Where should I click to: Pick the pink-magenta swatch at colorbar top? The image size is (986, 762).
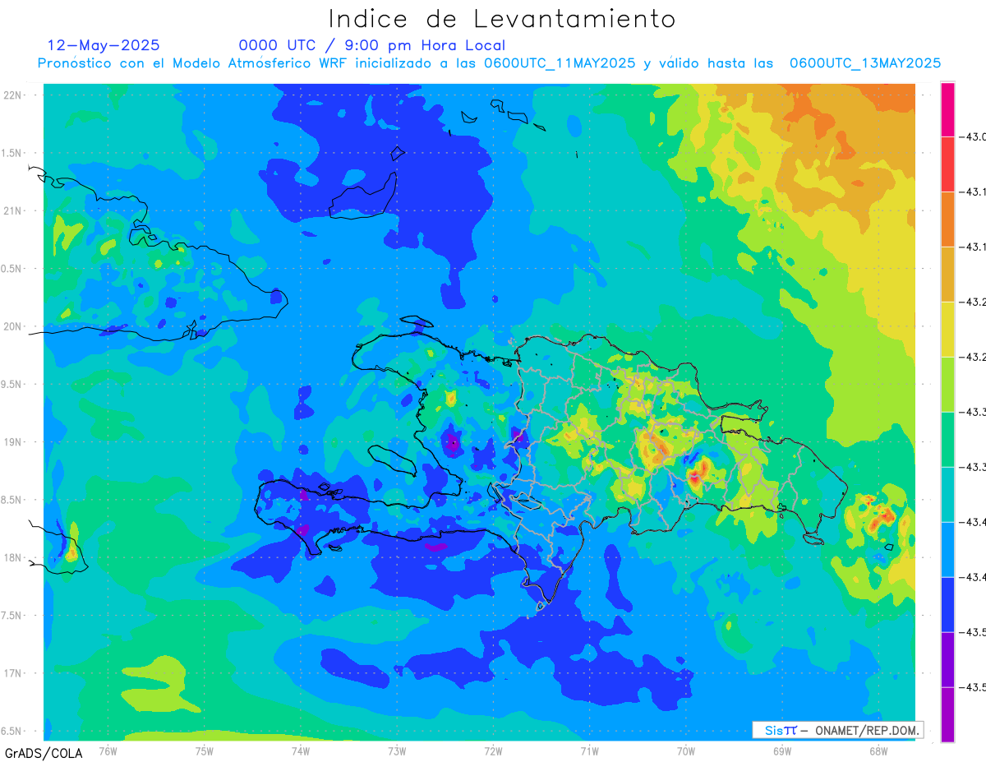[947, 109]
